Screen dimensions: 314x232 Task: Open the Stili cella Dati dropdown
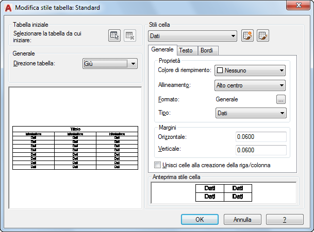point(192,36)
